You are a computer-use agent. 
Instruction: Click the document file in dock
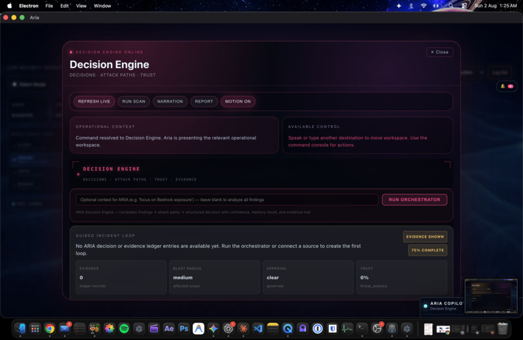point(428,329)
